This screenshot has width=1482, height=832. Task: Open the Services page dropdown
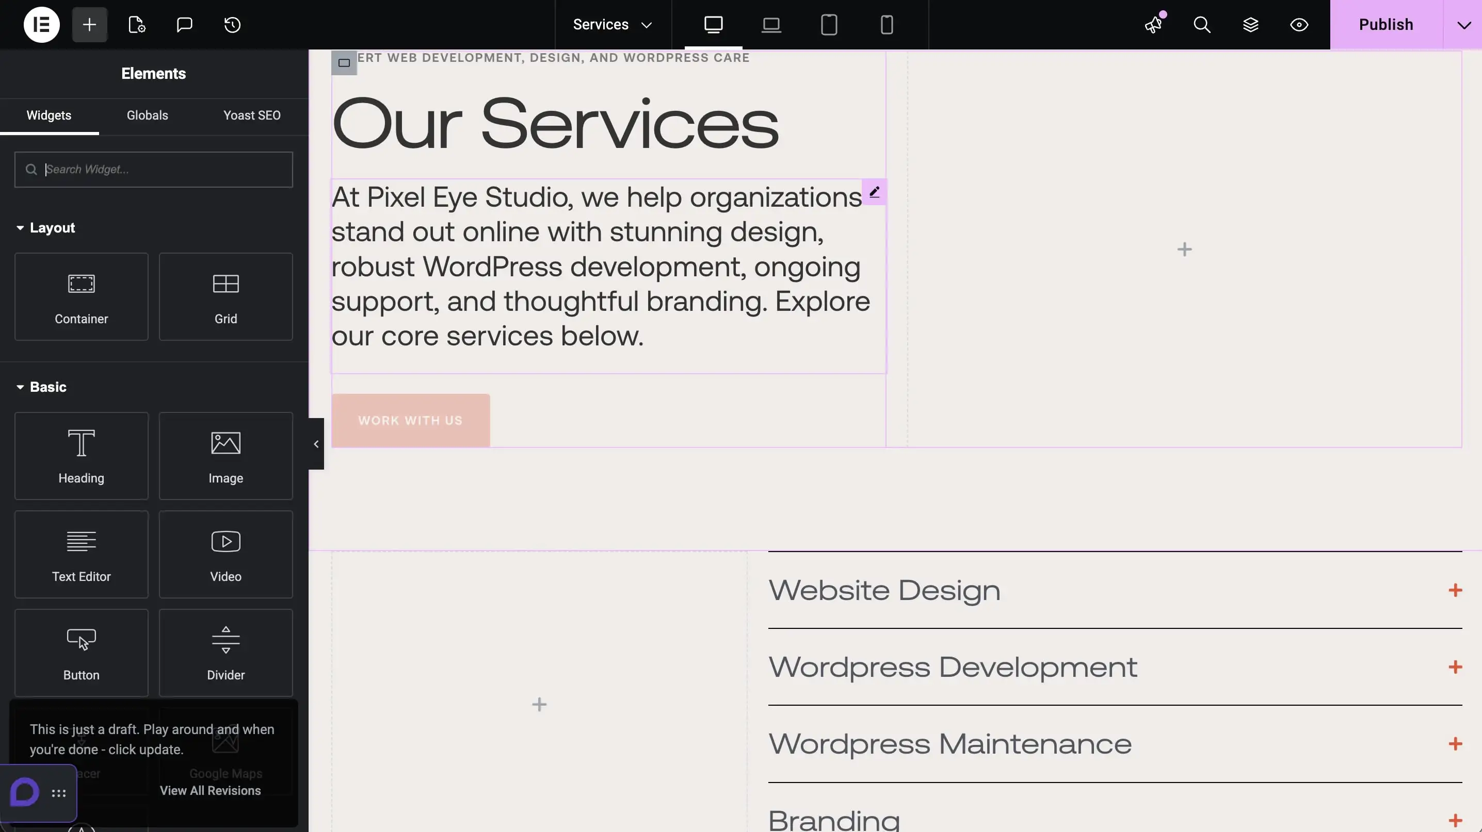pos(613,25)
